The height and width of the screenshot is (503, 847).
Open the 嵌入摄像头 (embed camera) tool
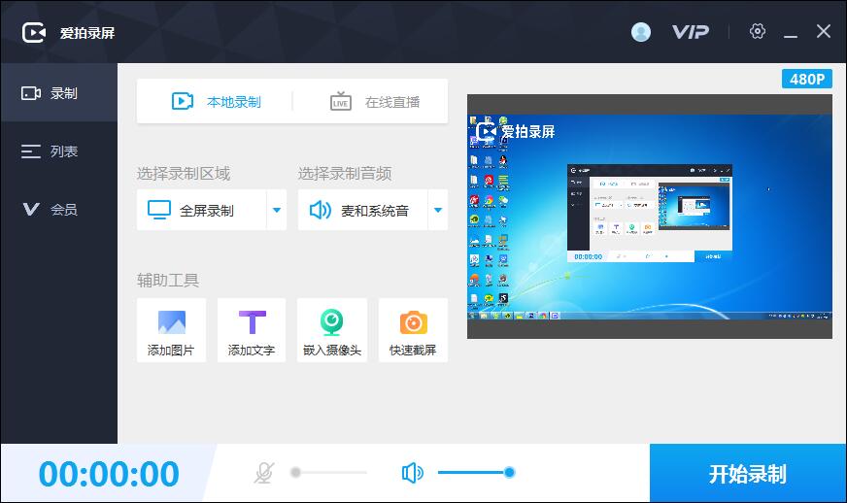[x=332, y=323]
